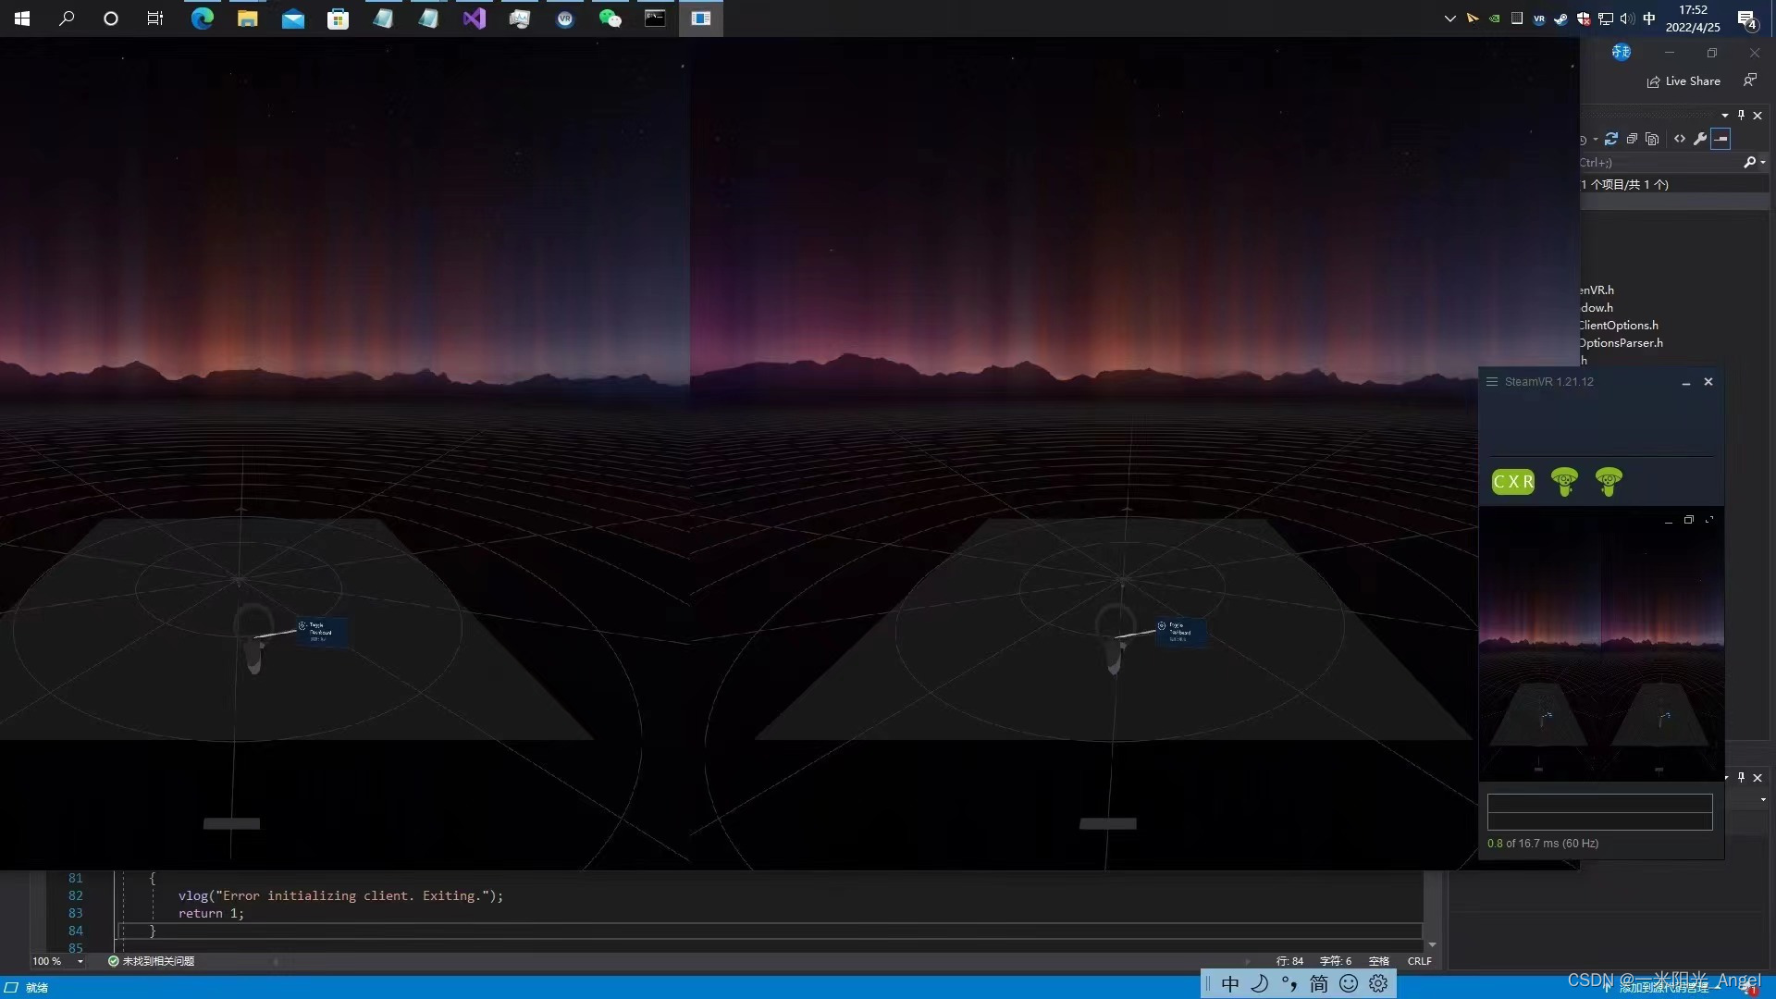Open Windows search from the taskbar
The image size is (1776, 999).
tap(67, 18)
